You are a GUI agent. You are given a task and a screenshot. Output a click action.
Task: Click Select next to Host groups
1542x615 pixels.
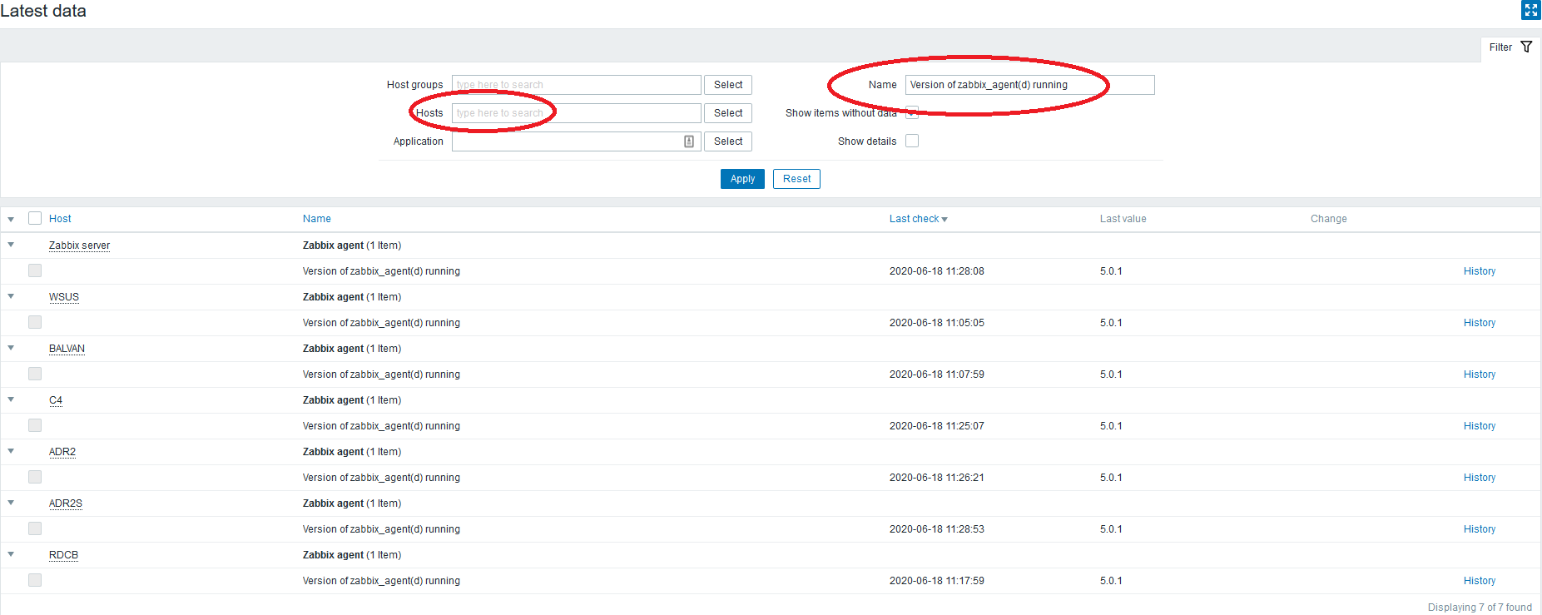click(728, 85)
